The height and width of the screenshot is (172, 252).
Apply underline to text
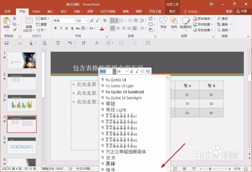pyautogui.click(x=66, y=28)
